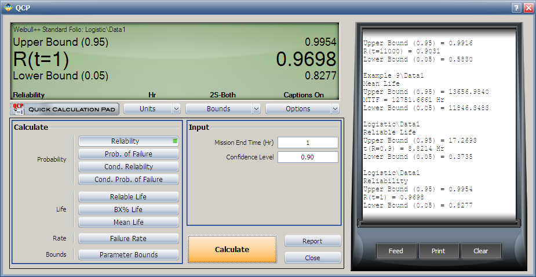The width and height of the screenshot is (536, 277).
Task: Open the Units menu
Action: (148, 109)
